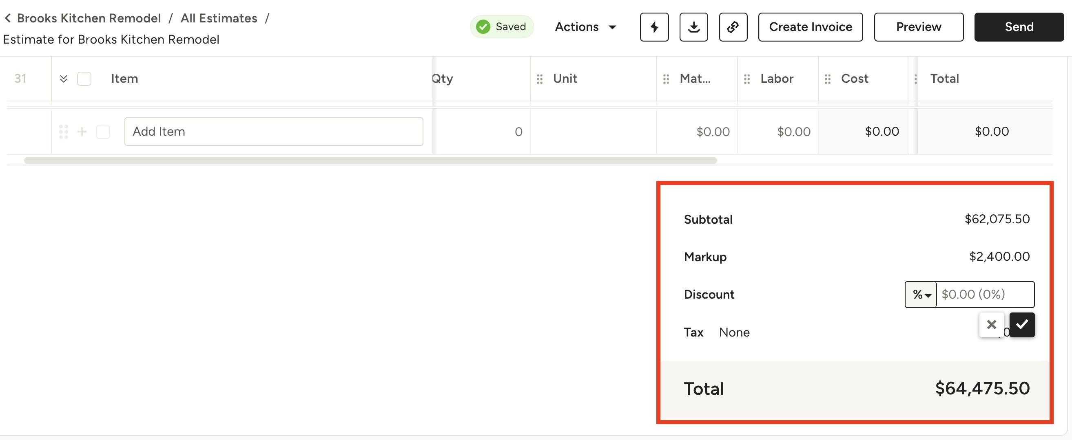Confirm the discount with the checkmark button
This screenshot has height=440, width=1072.
(x=1022, y=324)
